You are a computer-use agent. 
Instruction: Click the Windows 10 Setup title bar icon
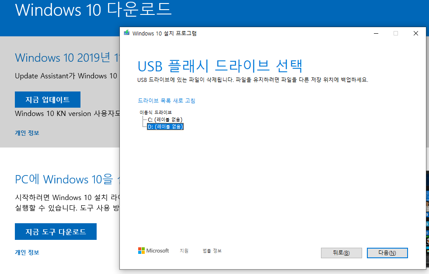[x=126, y=33]
